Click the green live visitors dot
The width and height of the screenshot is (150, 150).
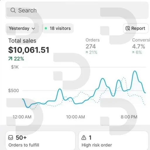point(46,28)
